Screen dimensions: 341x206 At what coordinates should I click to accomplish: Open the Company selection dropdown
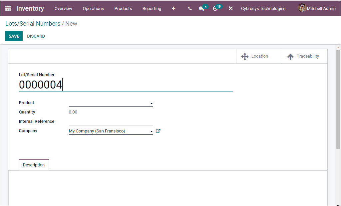coord(152,130)
